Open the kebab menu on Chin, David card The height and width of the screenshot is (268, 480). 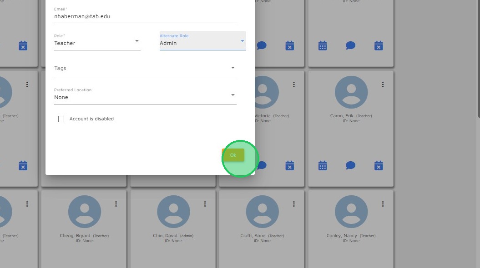(205, 204)
